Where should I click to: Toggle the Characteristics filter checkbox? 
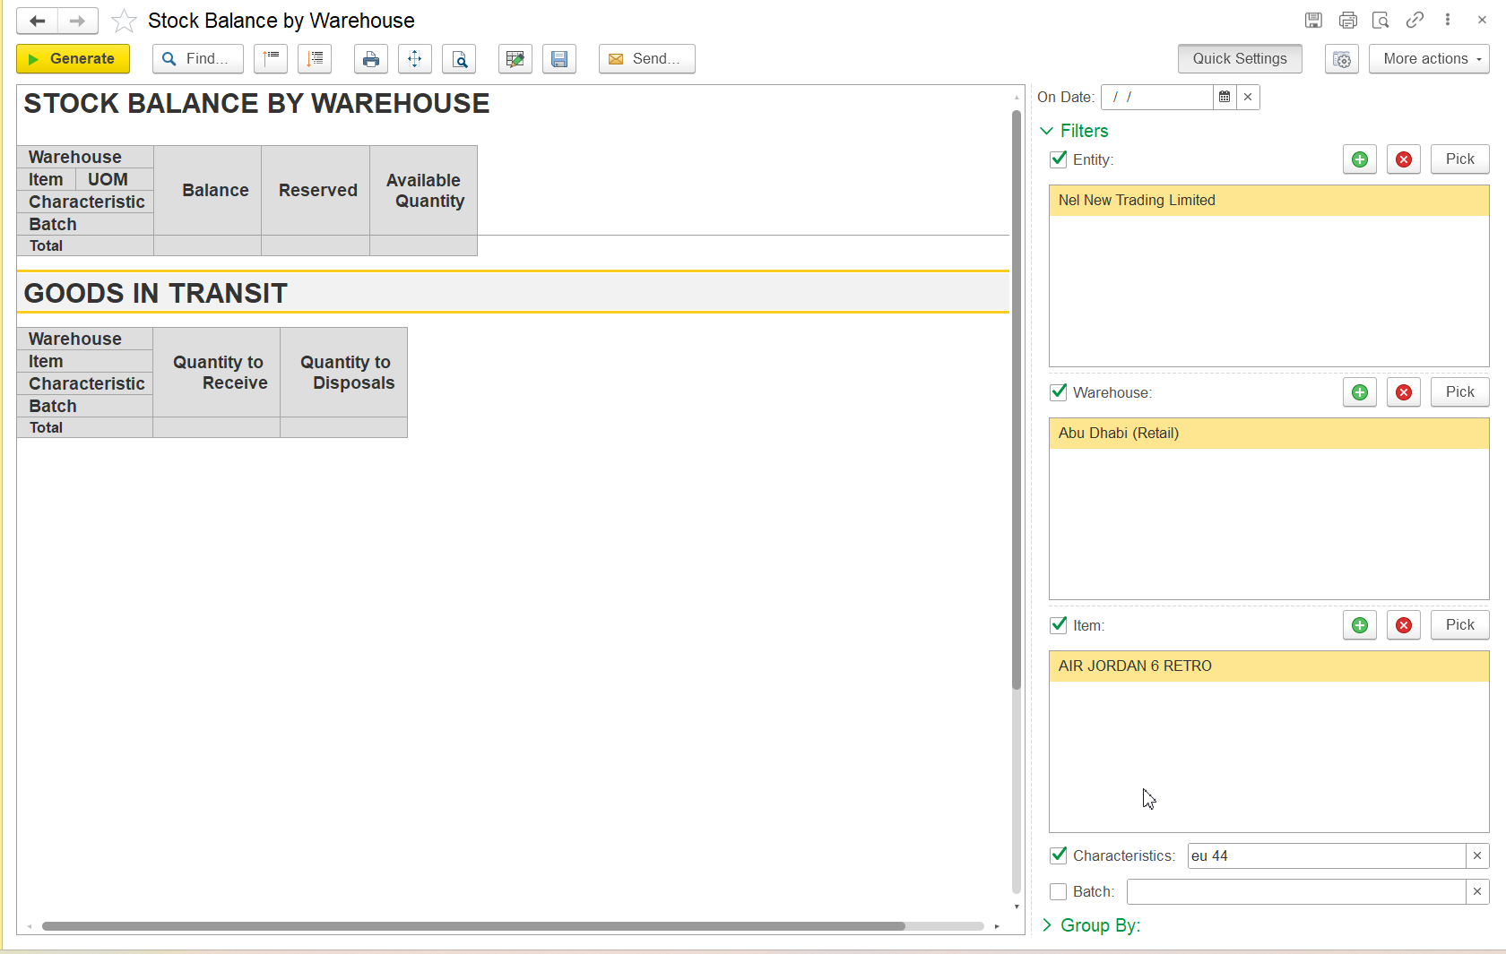(1059, 855)
